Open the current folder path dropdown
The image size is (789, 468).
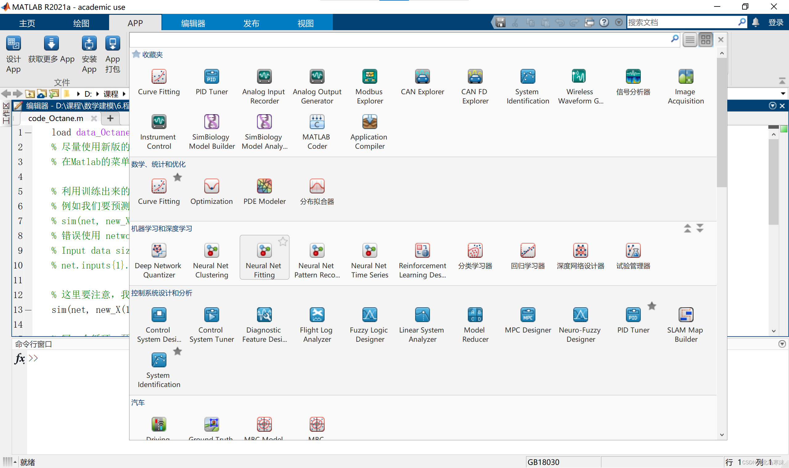coord(783,94)
